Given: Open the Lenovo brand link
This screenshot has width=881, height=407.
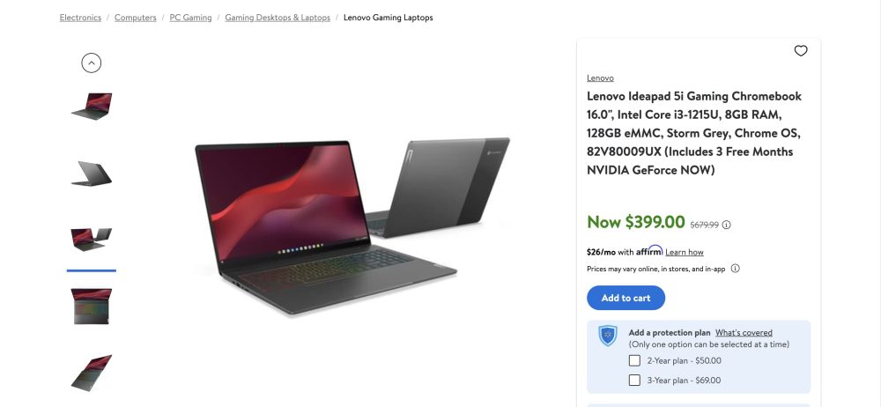Looking at the screenshot, I should (x=600, y=78).
